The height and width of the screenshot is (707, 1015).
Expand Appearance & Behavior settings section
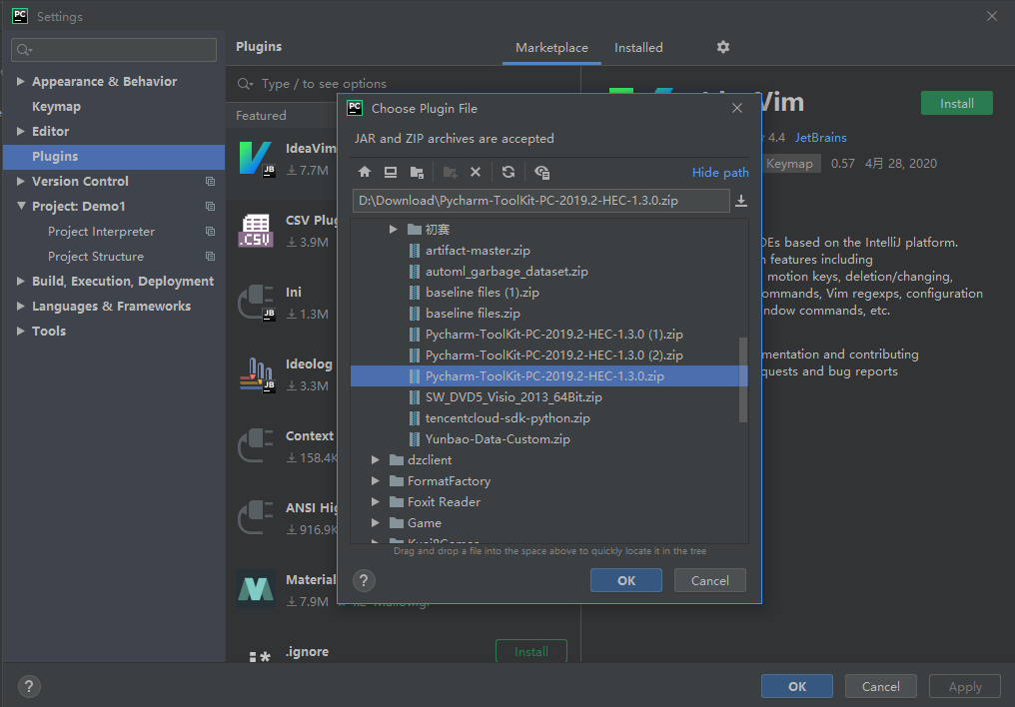21,81
